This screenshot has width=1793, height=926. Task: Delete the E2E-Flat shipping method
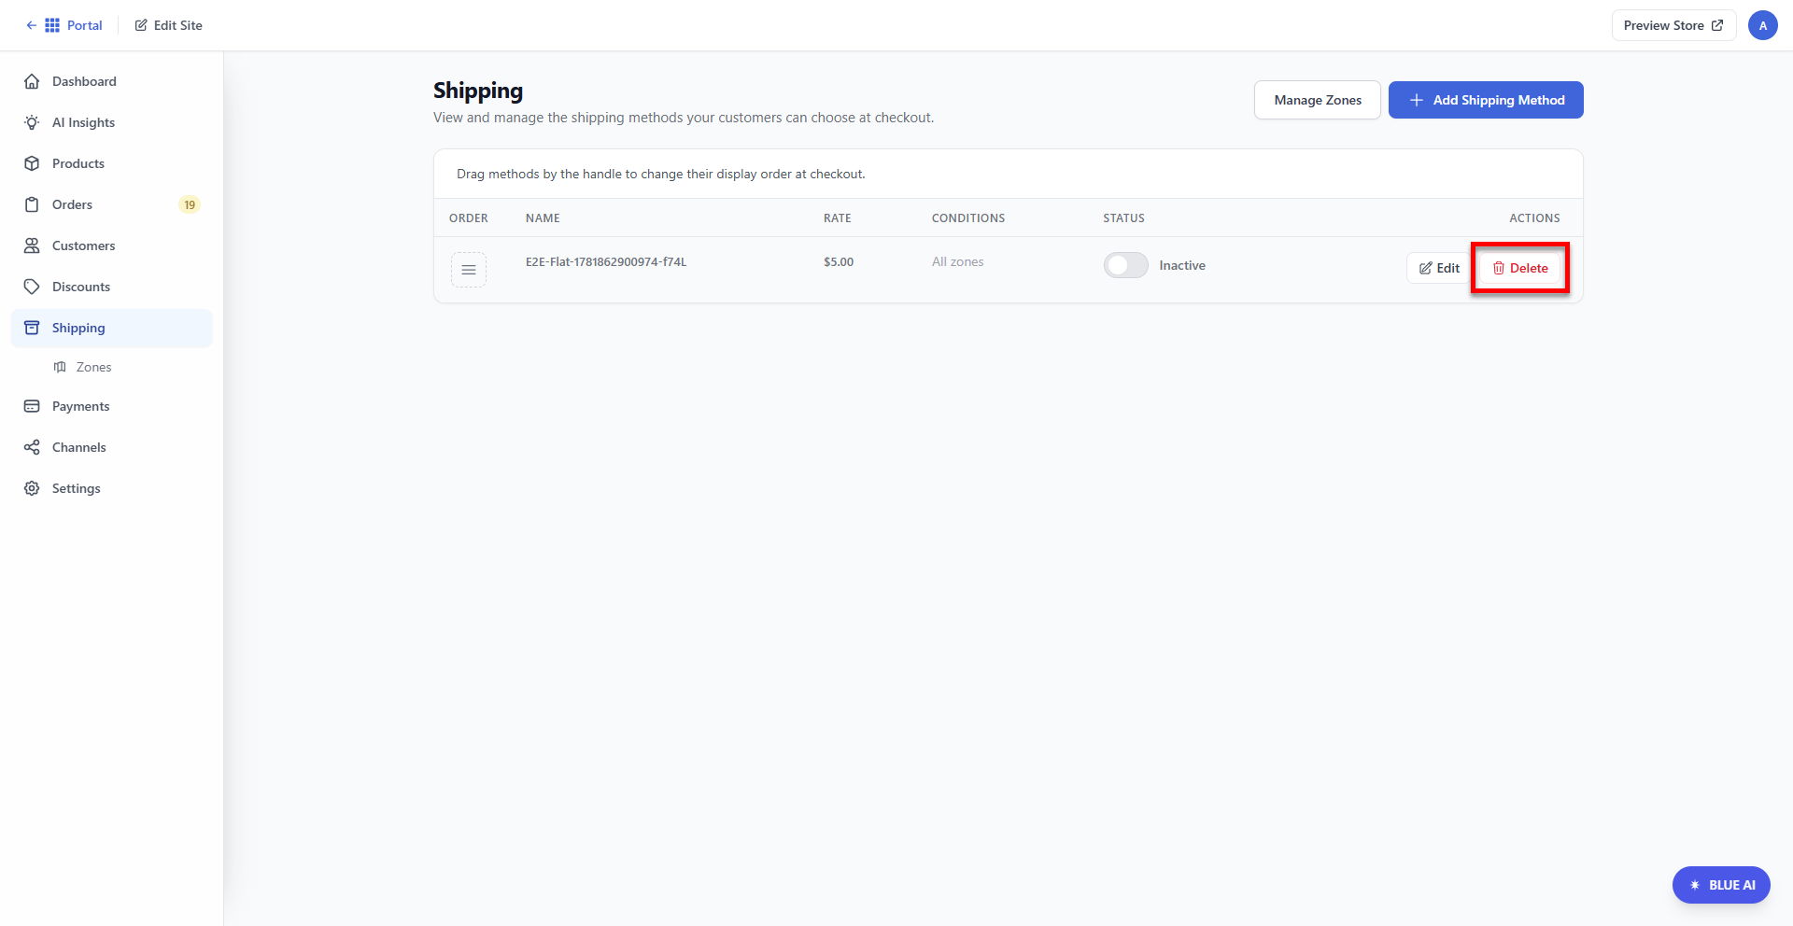click(1520, 268)
